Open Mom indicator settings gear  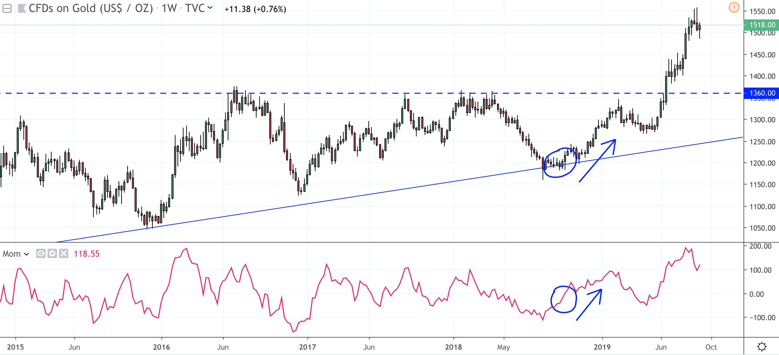tap(52, 254)
